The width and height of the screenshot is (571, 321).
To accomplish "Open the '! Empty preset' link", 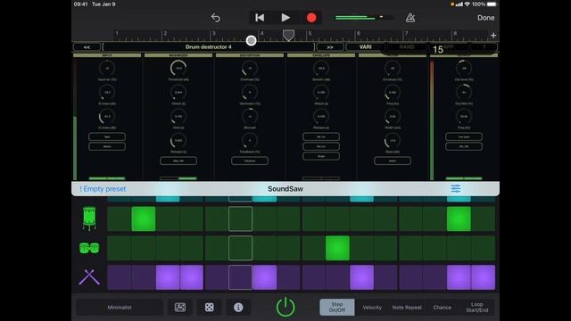I will [x=103, y=189].
